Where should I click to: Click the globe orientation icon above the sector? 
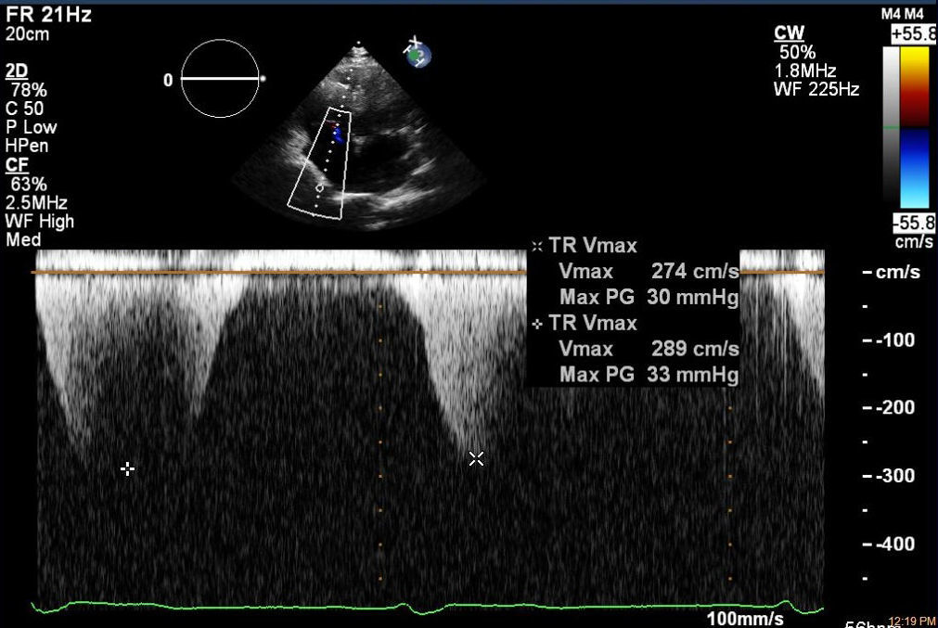(418, 55)
